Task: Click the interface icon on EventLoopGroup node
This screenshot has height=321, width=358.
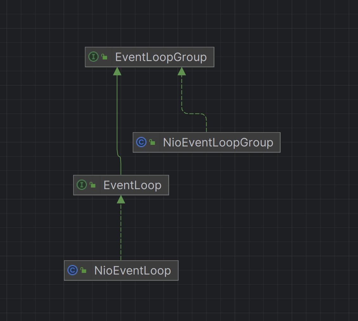Action: 93,57
